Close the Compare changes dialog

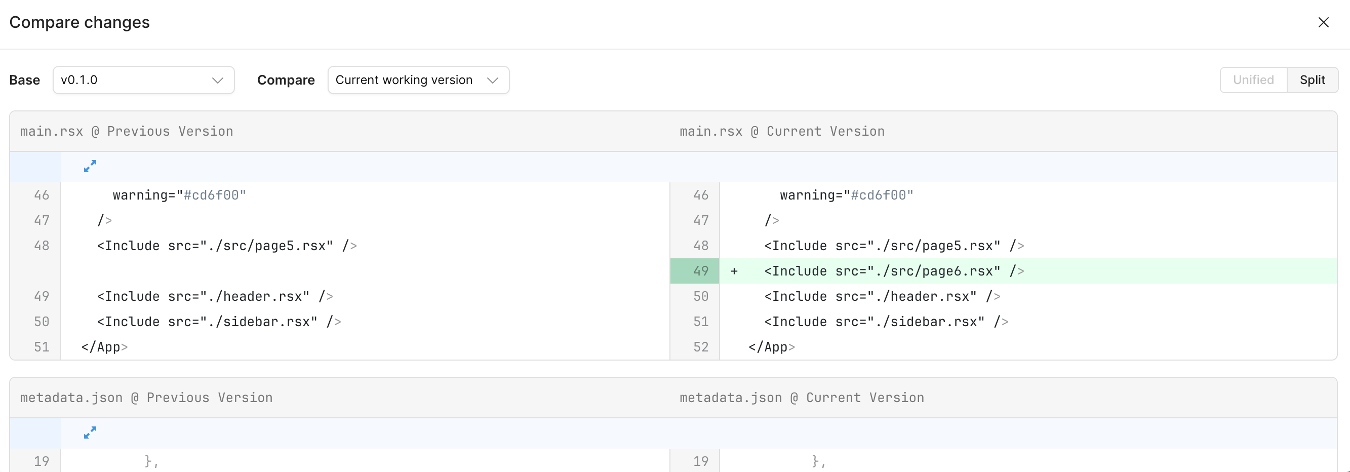1323,22
